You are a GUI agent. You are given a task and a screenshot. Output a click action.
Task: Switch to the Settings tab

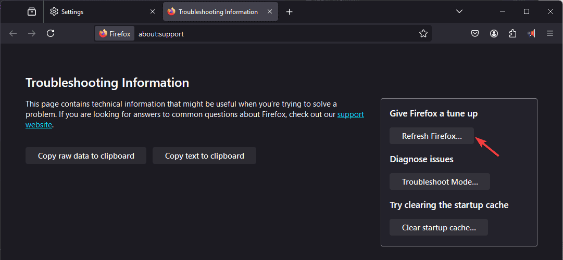[103, 12]
